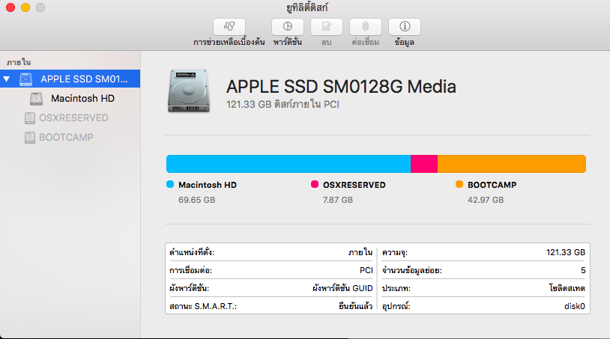The height and width of the screenshot is (339, 610).
Task: Click the OSXRESERVED drive icon in the sidebar
Action: tap(30, 118)
